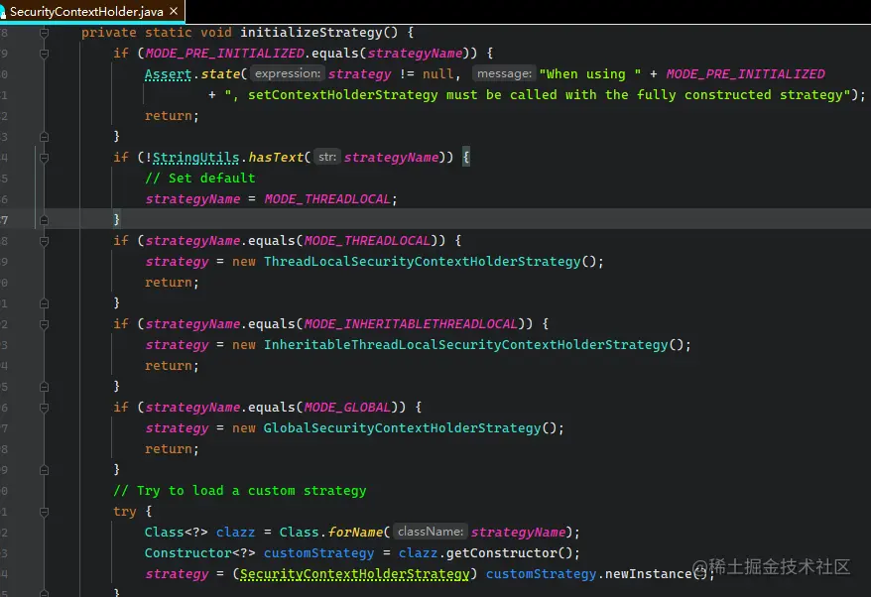This screenshot has width=871, height=597.
Task: Click the 'state' method call
Action: coord(220,73)
